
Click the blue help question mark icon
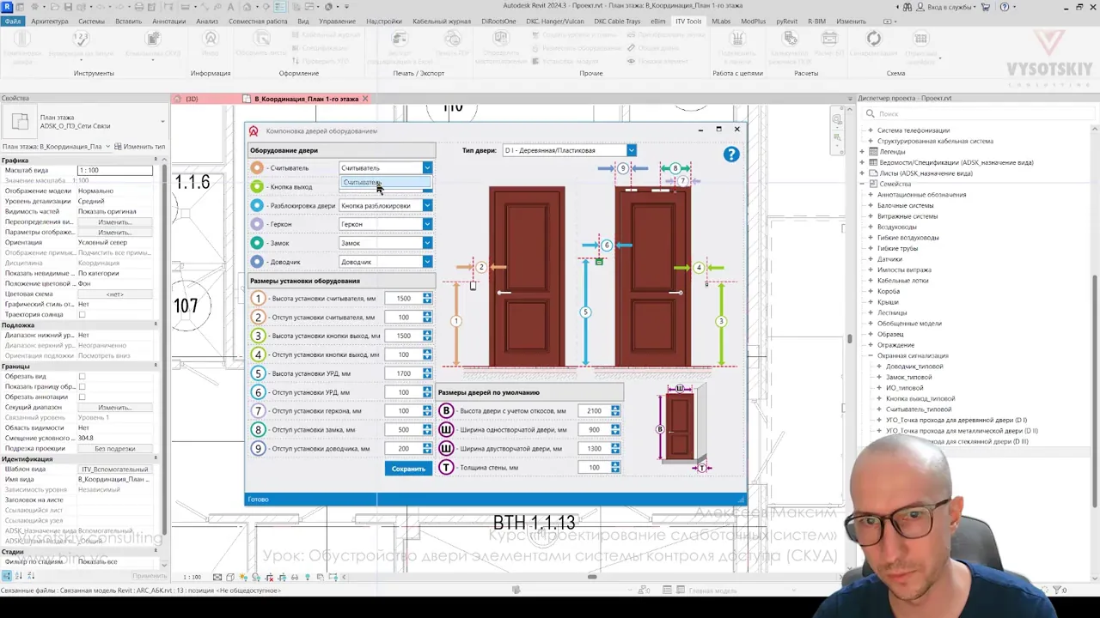(730, 154)
